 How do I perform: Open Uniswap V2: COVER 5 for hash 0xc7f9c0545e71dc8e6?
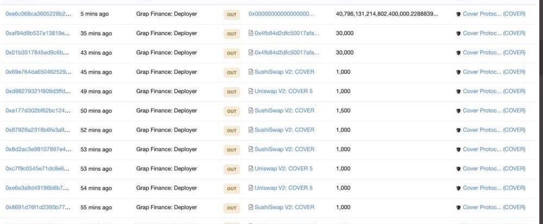point(283,169)
